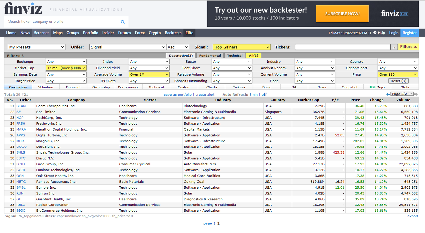
Task: Open the Maps menu item
Action: (58, 33)
